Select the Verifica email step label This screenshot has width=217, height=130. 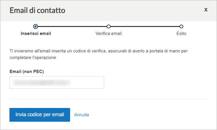pos(109,34)
